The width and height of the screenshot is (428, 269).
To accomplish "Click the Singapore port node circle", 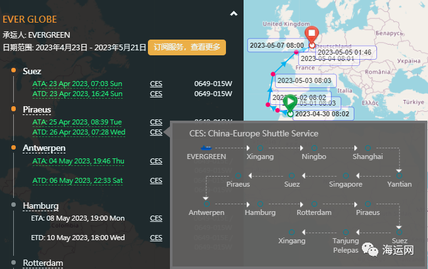I will pyautogui.click(x=346, y=176).
